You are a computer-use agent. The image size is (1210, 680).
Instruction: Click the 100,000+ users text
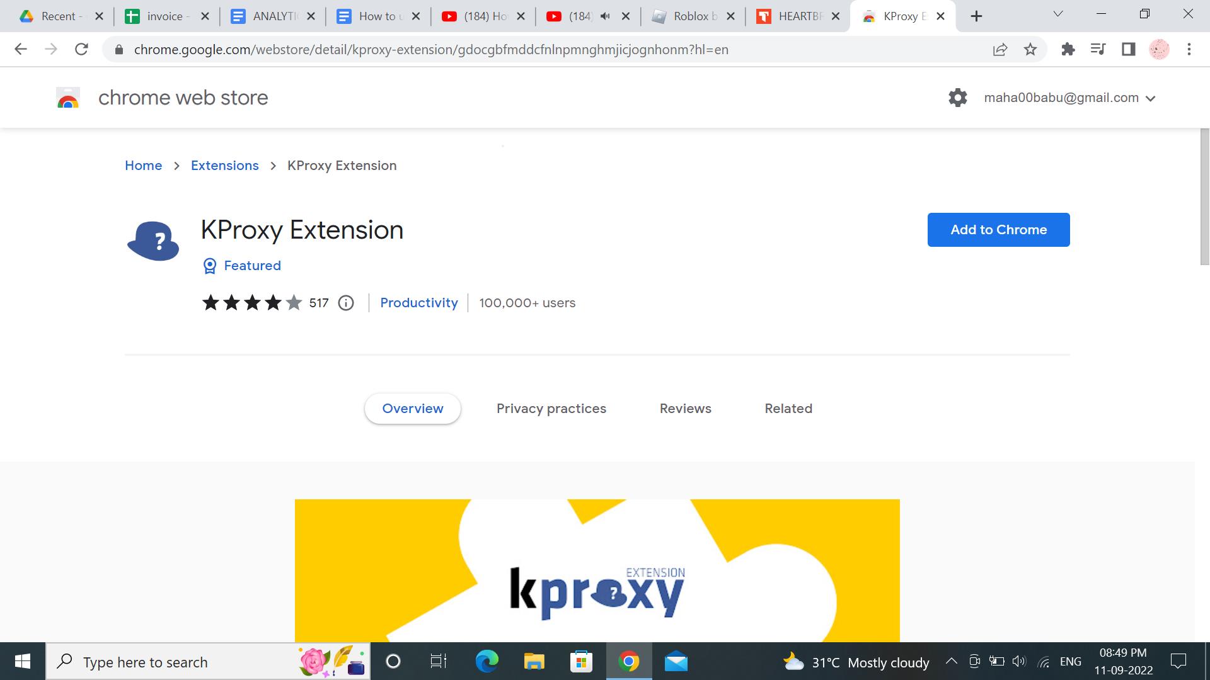click(527, 303)
